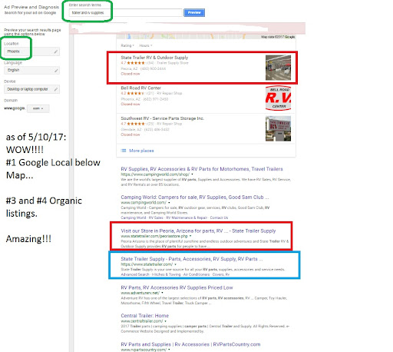The image size is (393, 352).
Task: Click Bell Road RV Center star rating
Action: click(x=136, y=93)
